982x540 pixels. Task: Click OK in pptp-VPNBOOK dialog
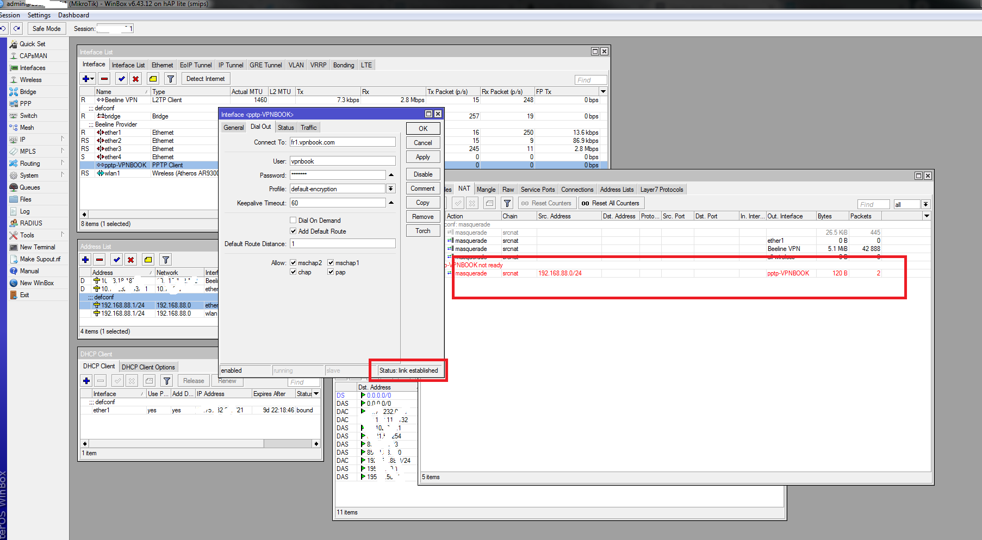(423, 129)
